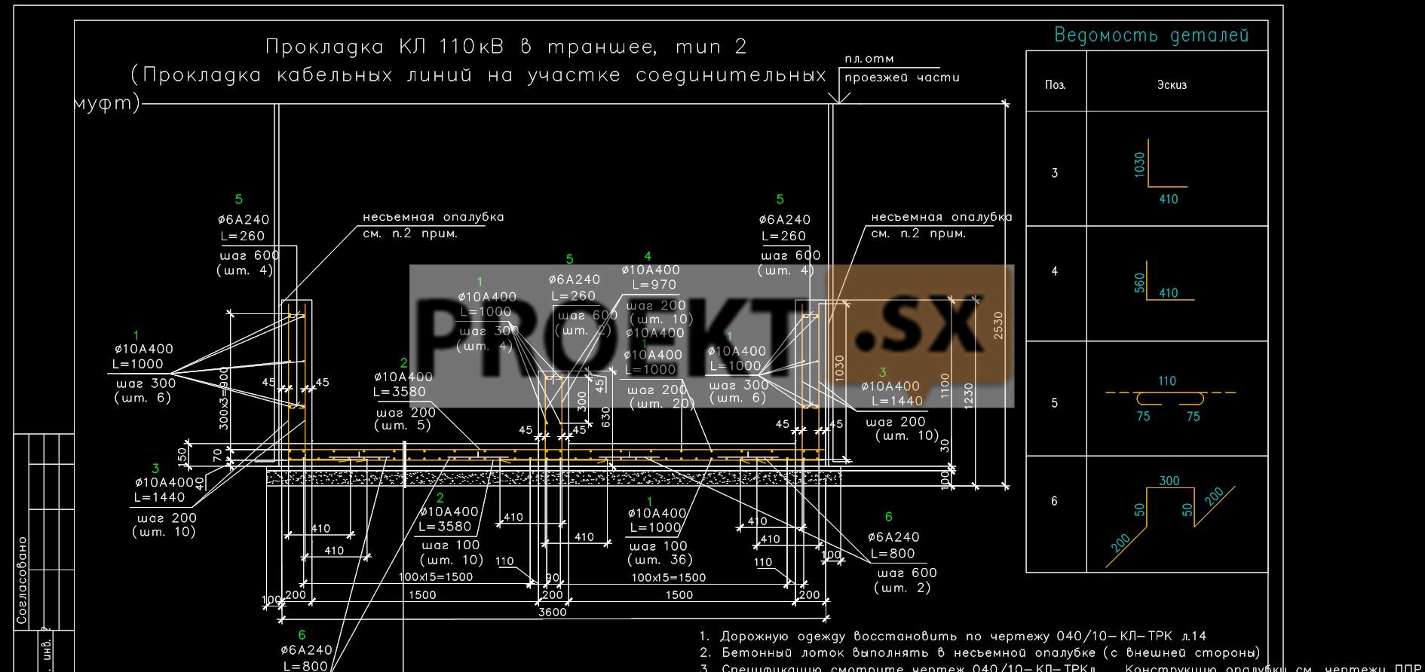Click the dimension "70" at left slab edge
The width and height of the screenshot is (1425, 672).
tap(218, 454)
